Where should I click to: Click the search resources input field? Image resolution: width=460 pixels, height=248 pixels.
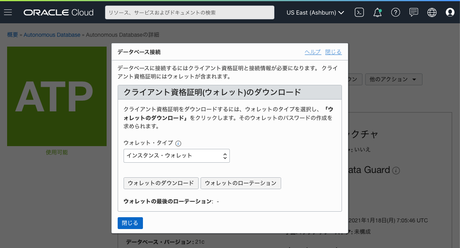[190, 12]
